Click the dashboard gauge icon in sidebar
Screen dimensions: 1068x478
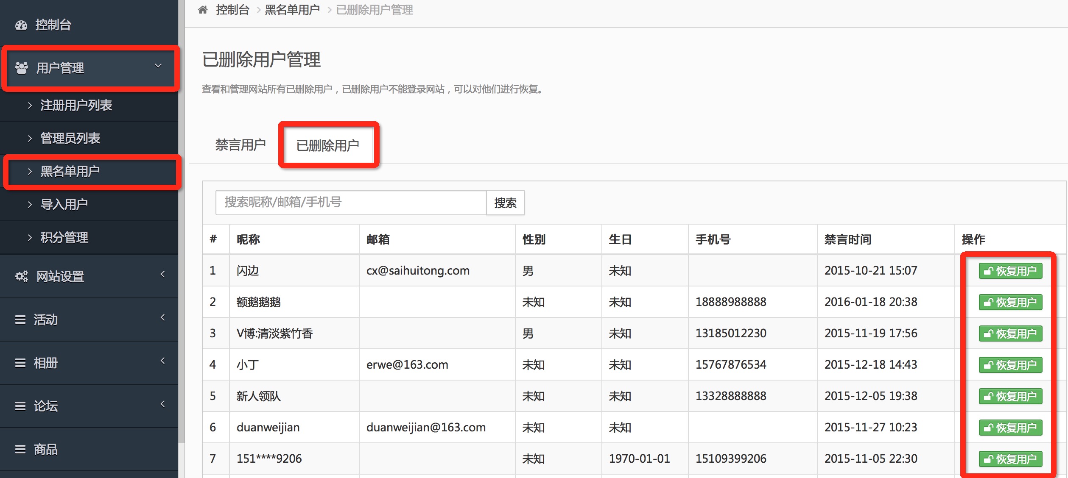[x=21, y=25]
